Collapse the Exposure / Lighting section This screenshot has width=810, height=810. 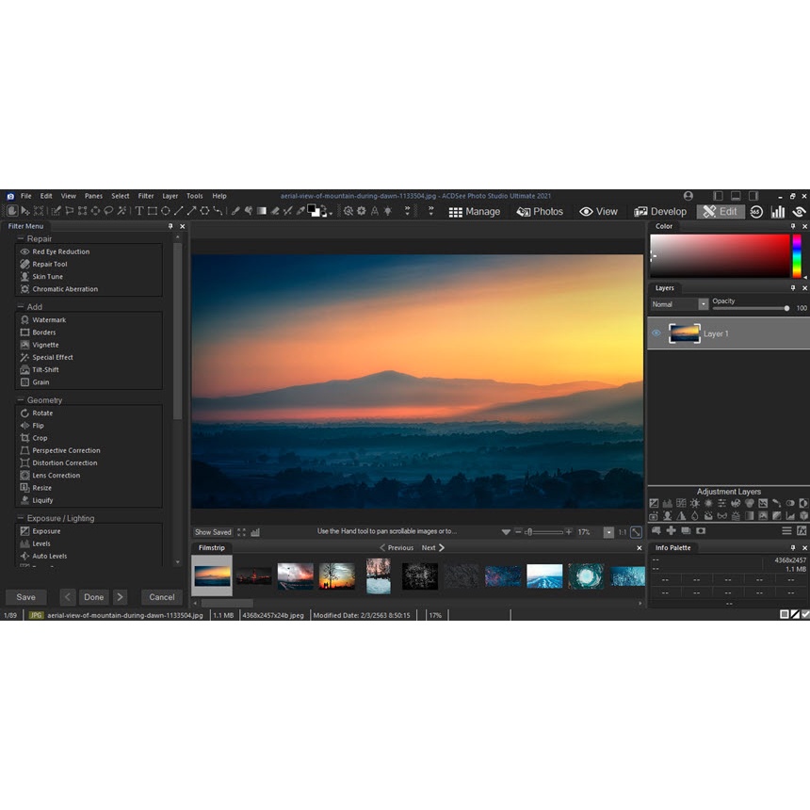pos(22,518)
